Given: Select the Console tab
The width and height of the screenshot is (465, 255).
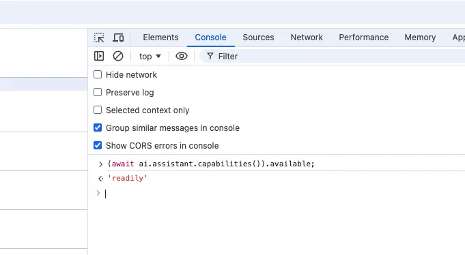Looking at the screenshot, I should point(210,37).
